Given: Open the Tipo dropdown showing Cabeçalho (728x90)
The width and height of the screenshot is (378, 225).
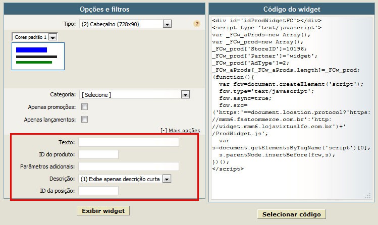Looking at the screenshot, I should (x=125, y=24).
